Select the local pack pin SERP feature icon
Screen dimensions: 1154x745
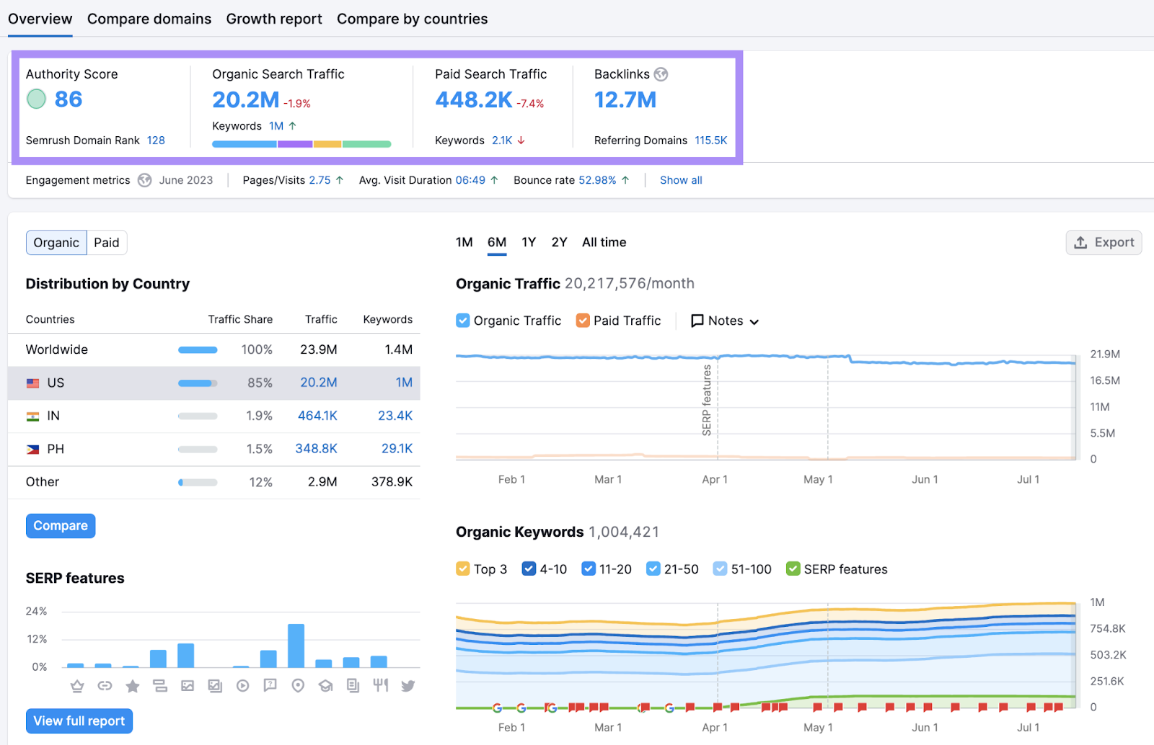pyautogui.click(x=298, y=686)
